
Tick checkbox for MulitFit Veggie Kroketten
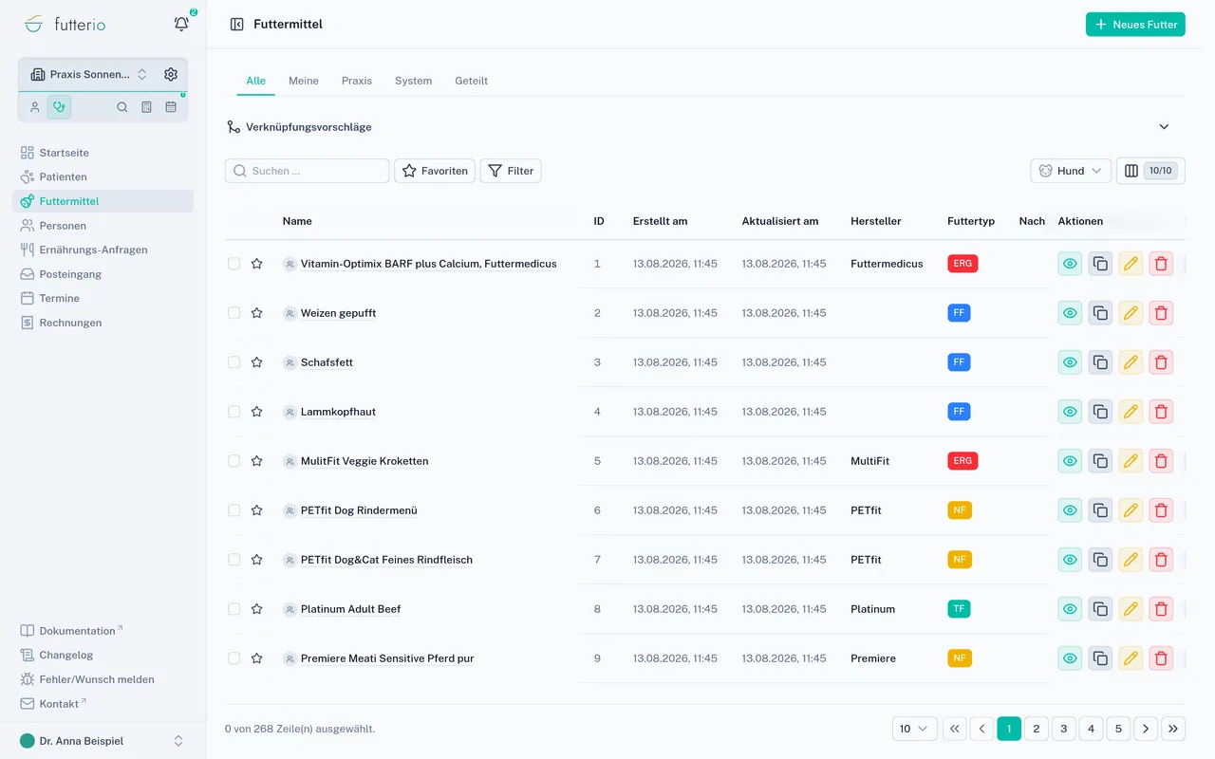pos(234,461)
